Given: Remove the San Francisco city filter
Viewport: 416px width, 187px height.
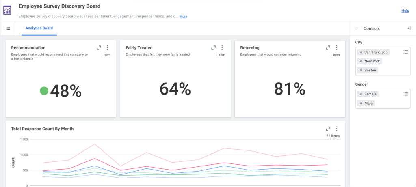Looking at the screenshot, I should (361, 52).
